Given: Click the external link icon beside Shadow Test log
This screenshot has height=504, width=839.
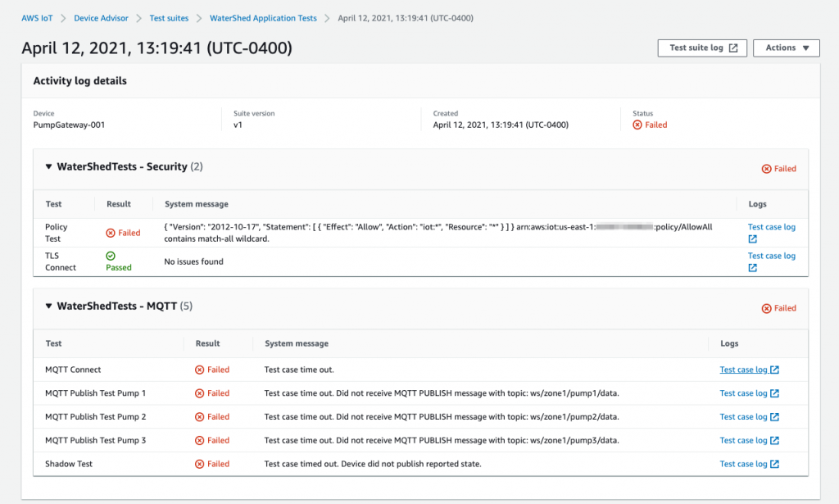Looking at the screenshot, I should (x=775, y=464).
